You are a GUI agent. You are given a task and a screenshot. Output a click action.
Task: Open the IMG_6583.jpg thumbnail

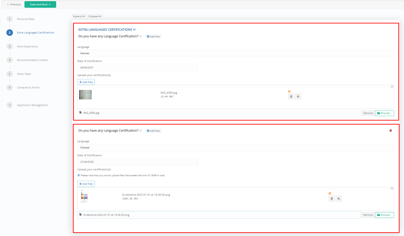click(x=85, y=95)
